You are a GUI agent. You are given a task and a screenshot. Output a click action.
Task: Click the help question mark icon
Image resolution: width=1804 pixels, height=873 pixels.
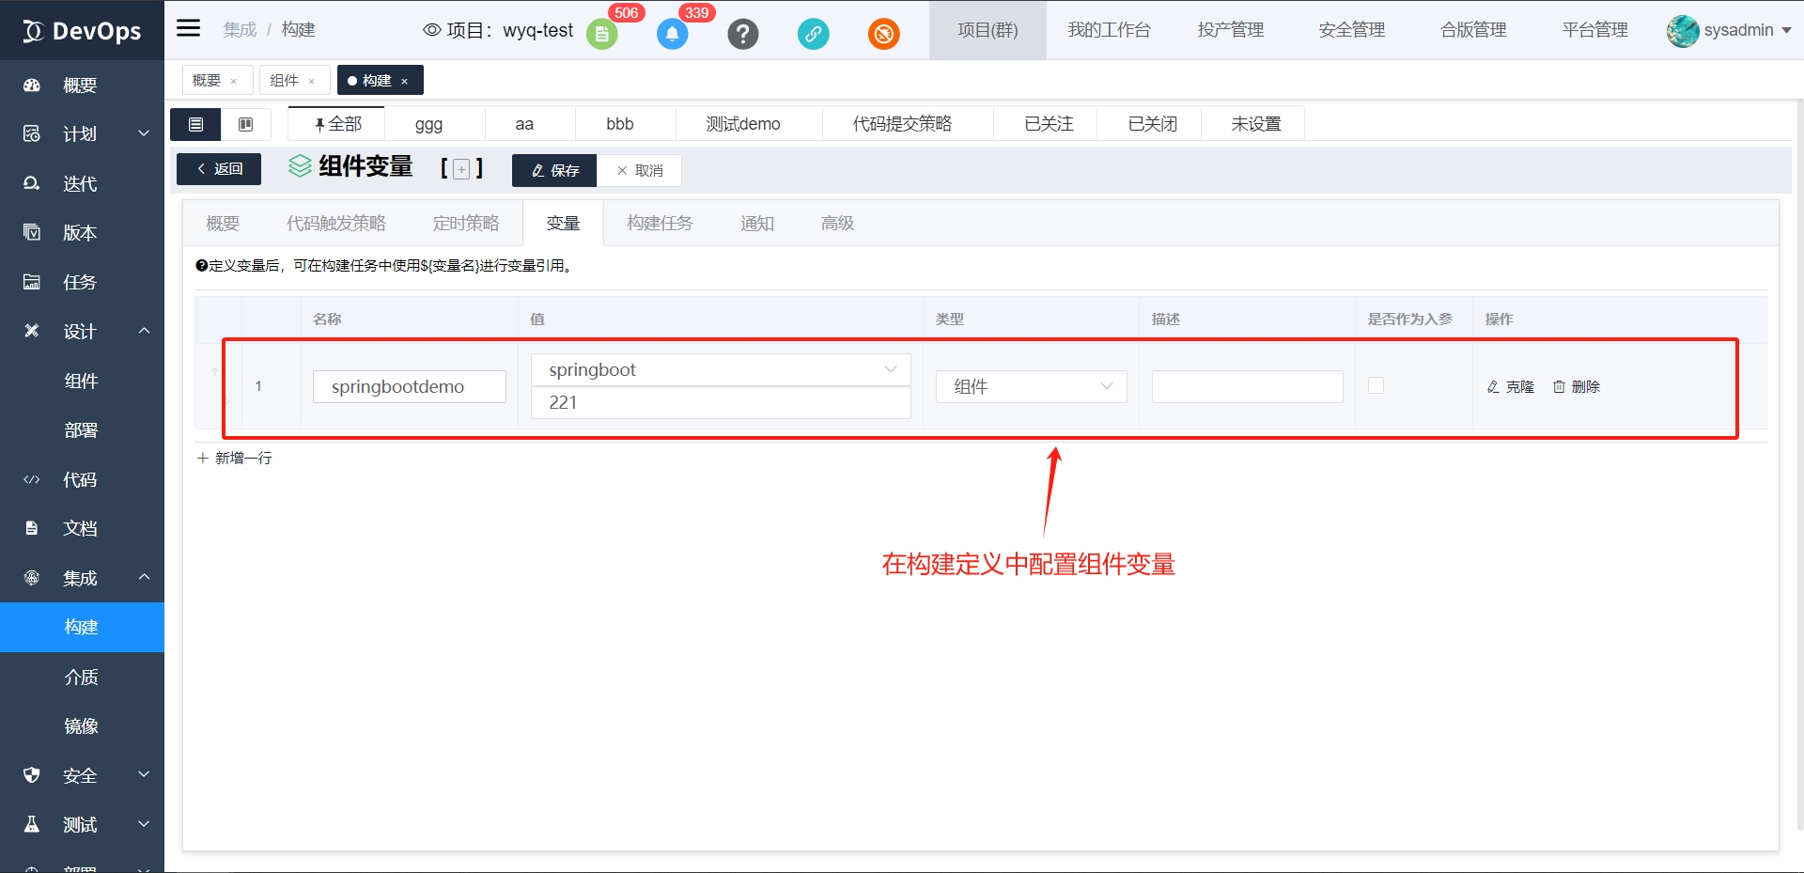pos(742,35)
